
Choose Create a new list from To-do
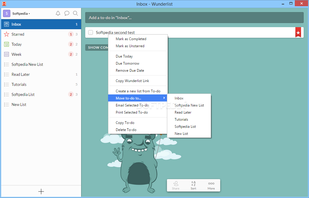(138, 91)
